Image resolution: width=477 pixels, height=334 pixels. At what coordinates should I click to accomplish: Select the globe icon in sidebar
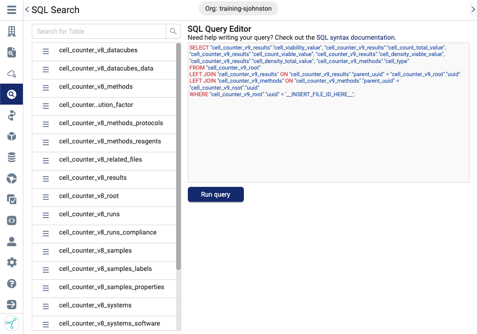click(x=12, y=178)
